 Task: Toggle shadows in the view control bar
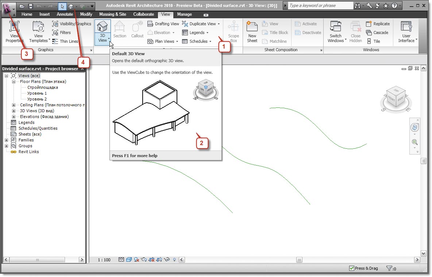pos(136,259)
